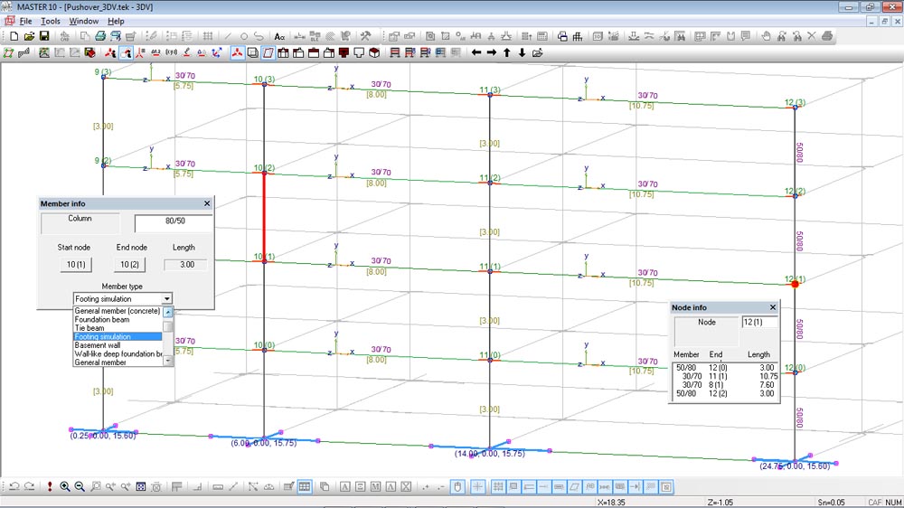Click coordinate label (14.00, 0.00, 15.75)
Screen dimensions: 904x508
tap(490, 454)
